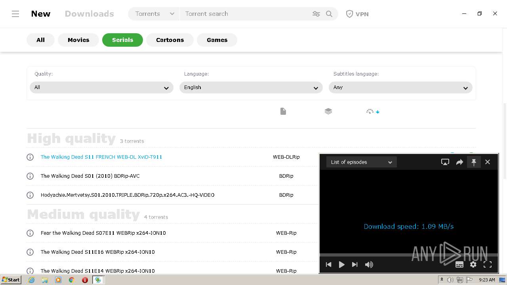Click the layers column icon
The height and width of the screenshot is (285, 507).
[x=328, y=111]
